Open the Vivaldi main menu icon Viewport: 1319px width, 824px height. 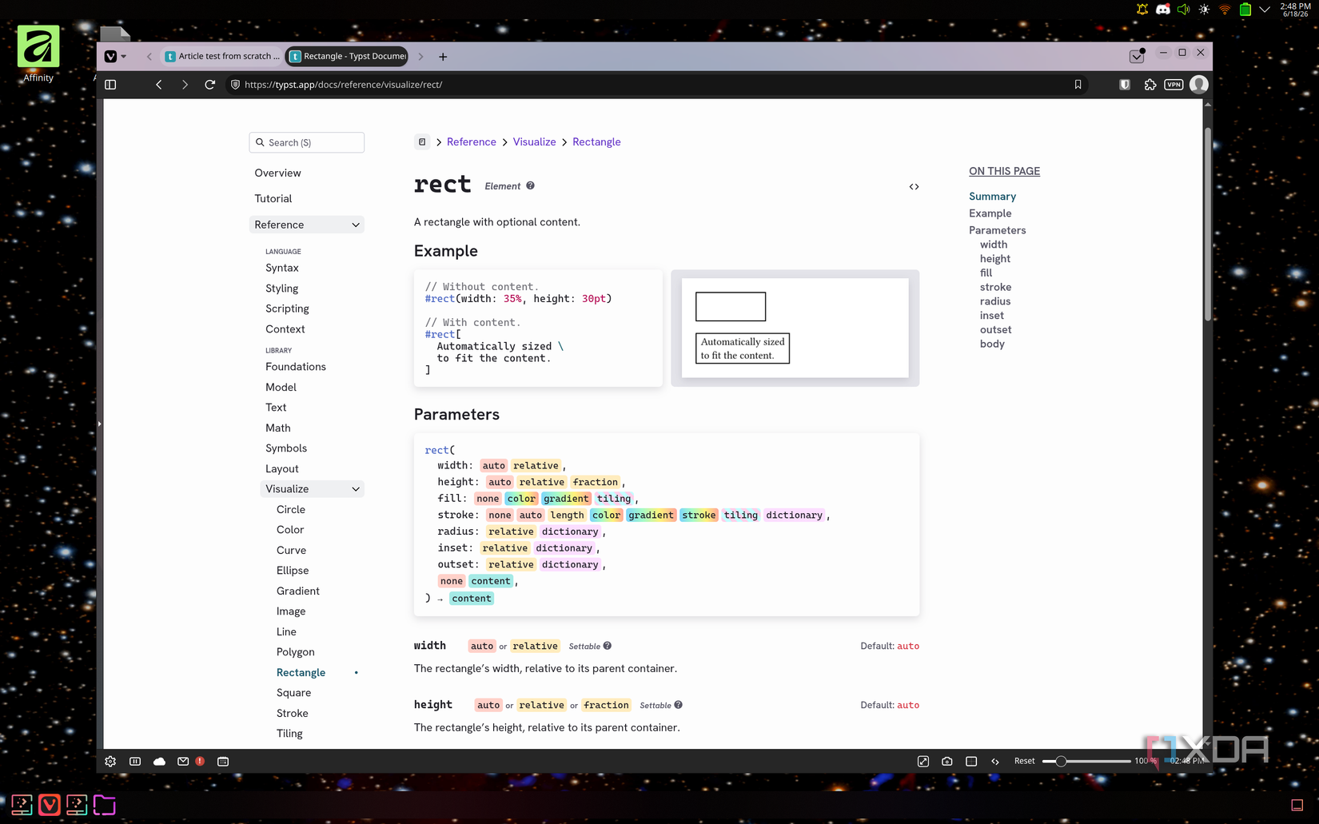(111, 56)
